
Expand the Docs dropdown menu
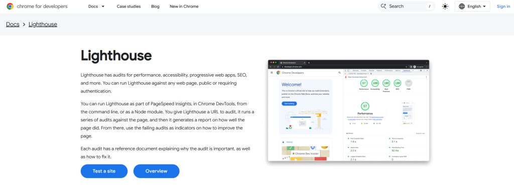point(96,6)
